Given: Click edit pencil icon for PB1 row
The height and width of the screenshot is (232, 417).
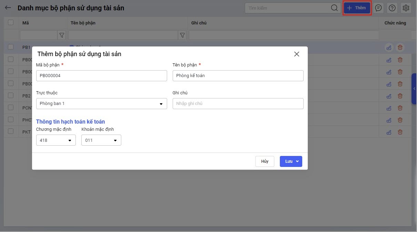Looking at the screenshot, I should (x=389, y=48).
